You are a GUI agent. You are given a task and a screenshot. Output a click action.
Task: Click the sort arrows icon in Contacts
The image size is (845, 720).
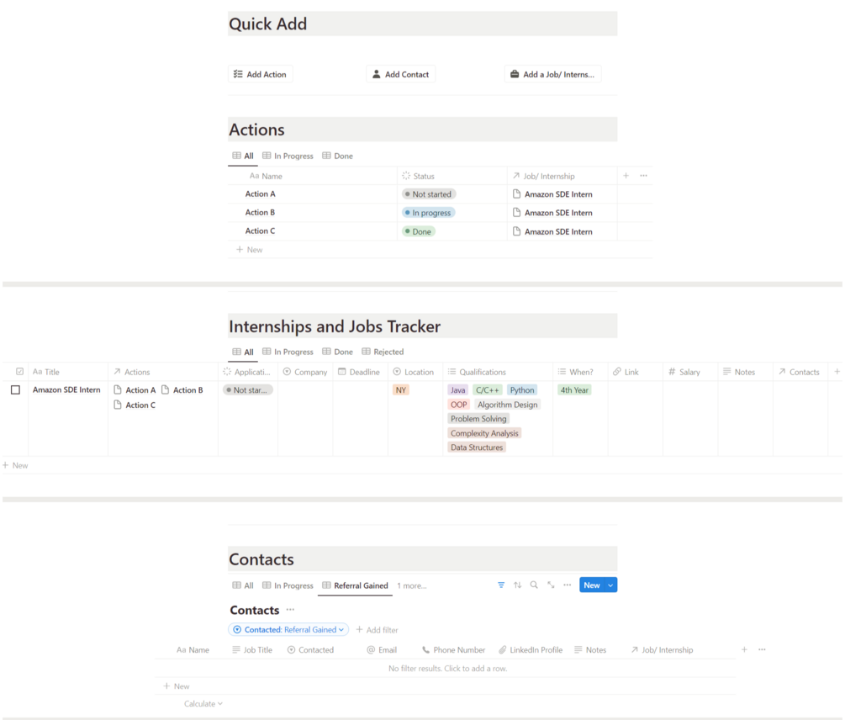point(518,585)
